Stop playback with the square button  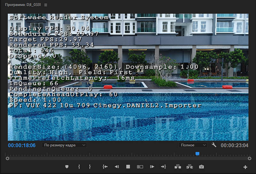(x=128, y=167)
